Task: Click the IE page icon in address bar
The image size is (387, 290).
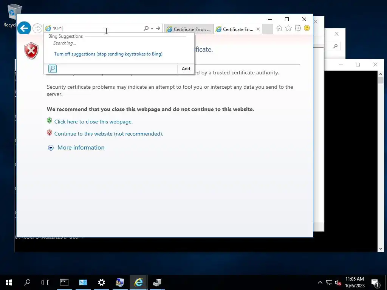Action: point(48,28)
